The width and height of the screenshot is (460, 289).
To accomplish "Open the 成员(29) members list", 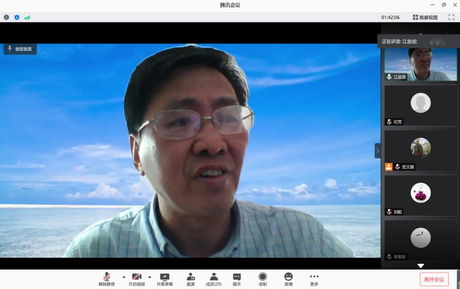I will point(214,279).
